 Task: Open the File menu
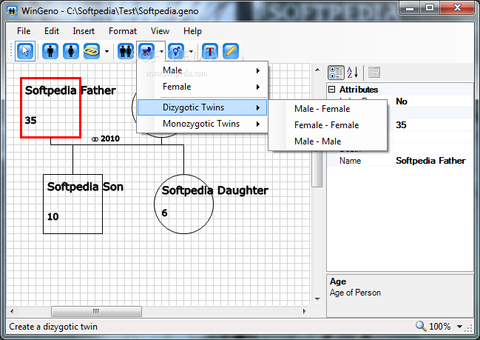tap(24, 31)
